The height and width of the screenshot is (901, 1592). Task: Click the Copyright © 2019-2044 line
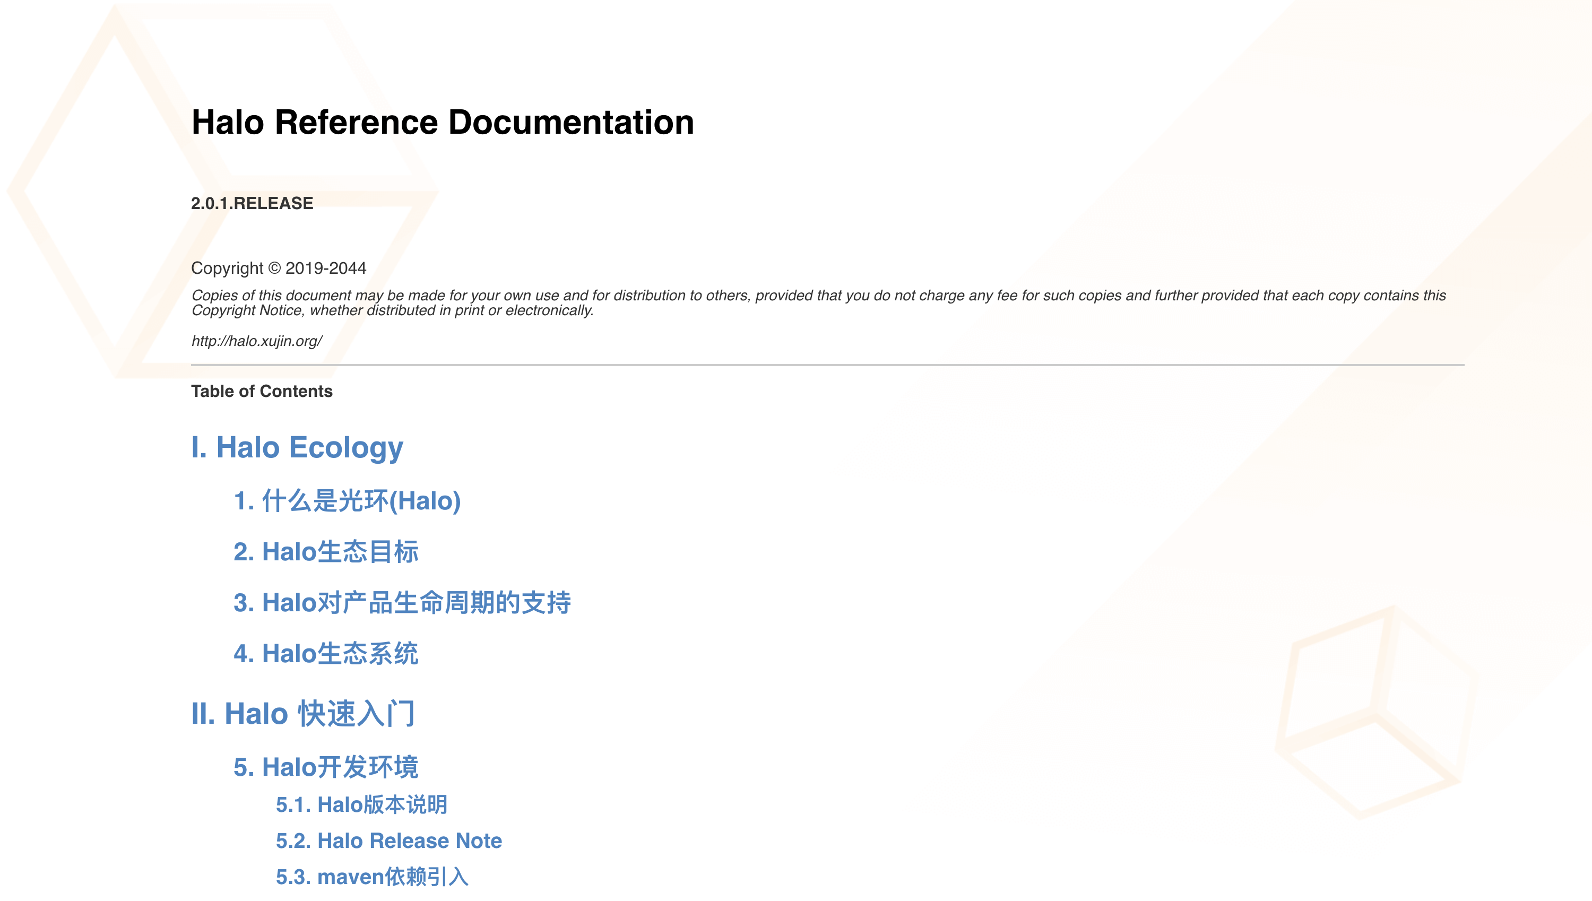click(x=279, y=268)
